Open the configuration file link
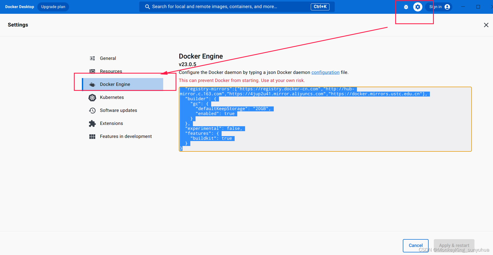The image size is (493, 255). click(325, 72)
